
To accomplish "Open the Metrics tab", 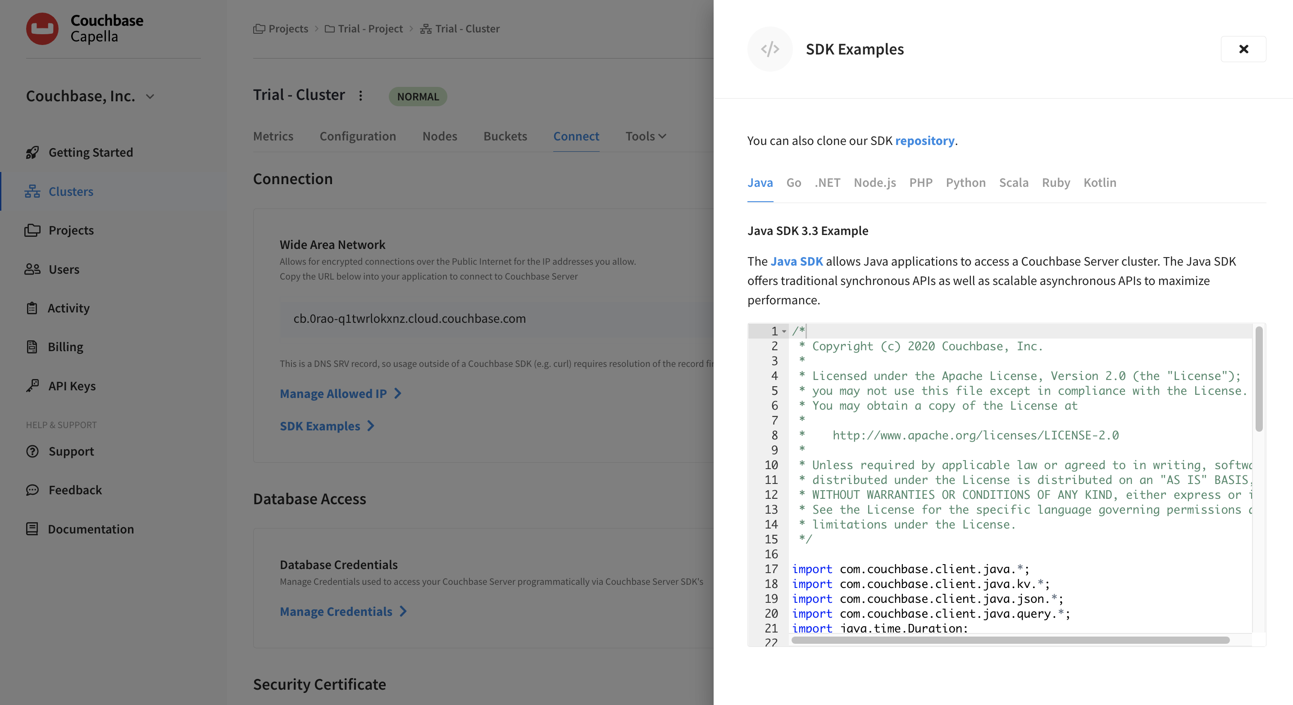I will pyautogui.click(x=273, y=136).
